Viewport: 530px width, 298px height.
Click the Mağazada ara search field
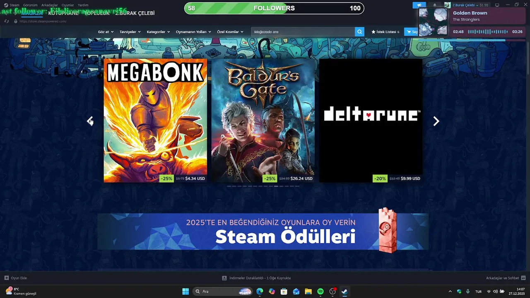click(x=303, y=32)
